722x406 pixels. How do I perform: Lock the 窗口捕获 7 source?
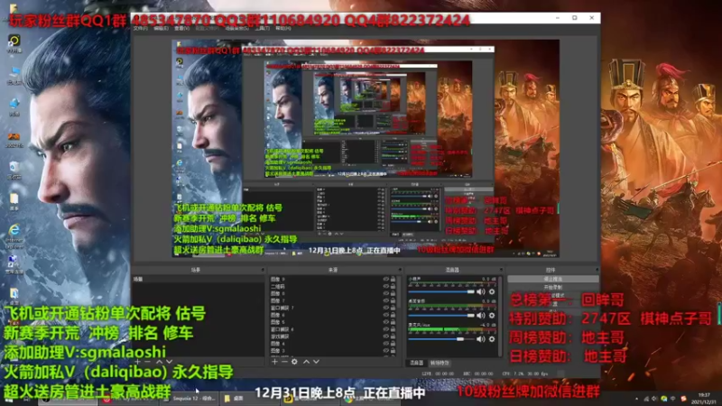pyautogui.click(x=393, y=308)
